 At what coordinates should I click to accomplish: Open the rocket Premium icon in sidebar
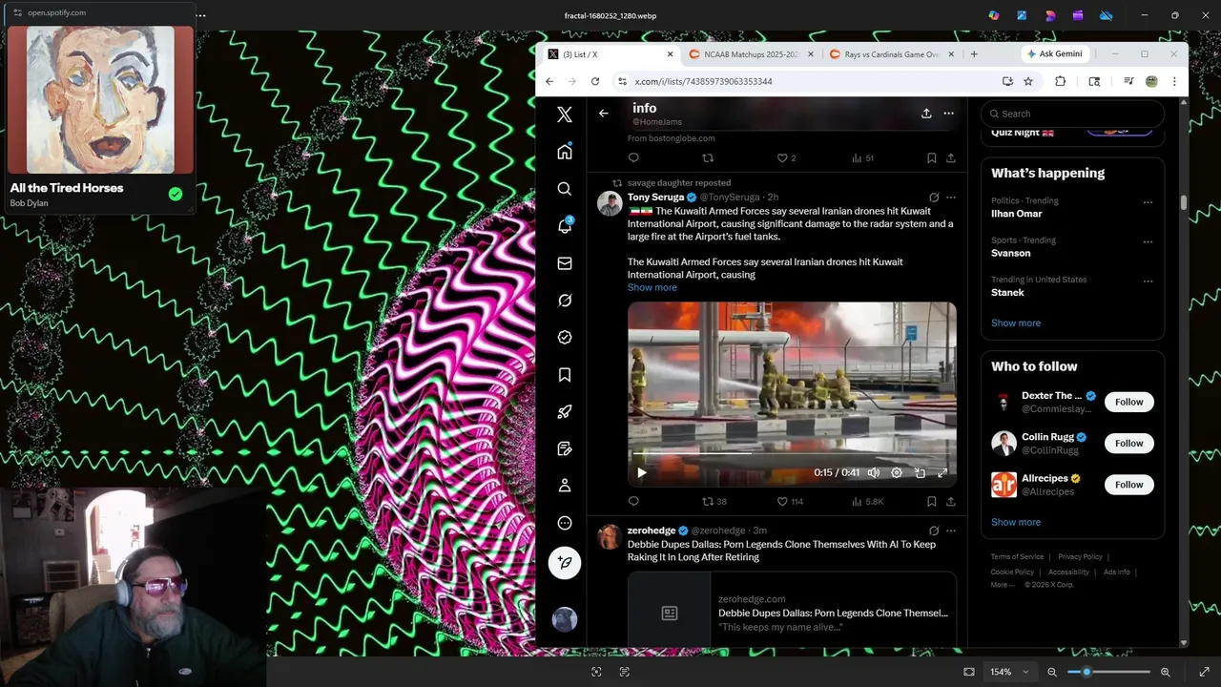(565, 412)
